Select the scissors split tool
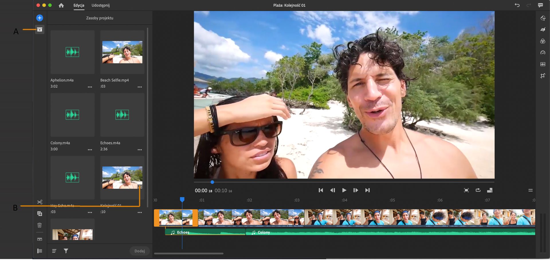This screenshot has width=550, height=263. (40, 202)
